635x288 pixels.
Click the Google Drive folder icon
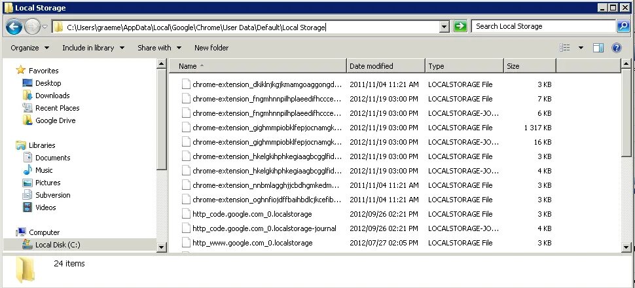[x=27, y=120]
